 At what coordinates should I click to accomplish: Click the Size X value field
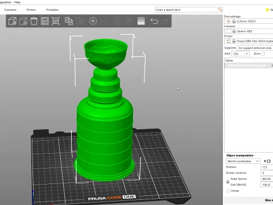[x=267, y=184]
